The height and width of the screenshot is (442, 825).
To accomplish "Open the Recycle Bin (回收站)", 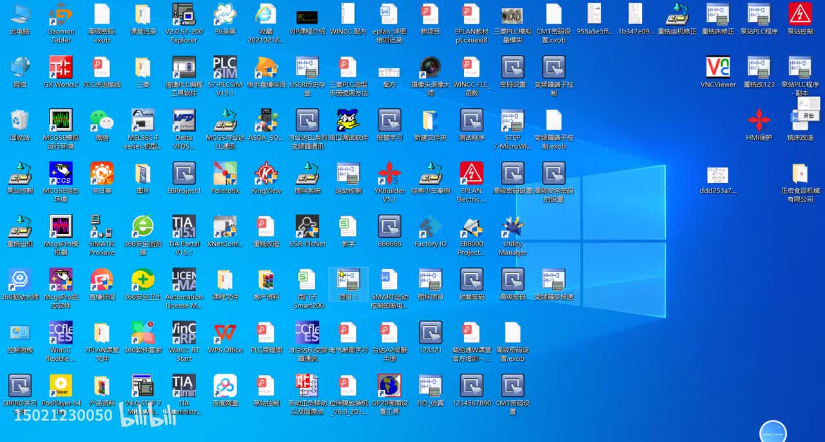I will tap(19, 121).
